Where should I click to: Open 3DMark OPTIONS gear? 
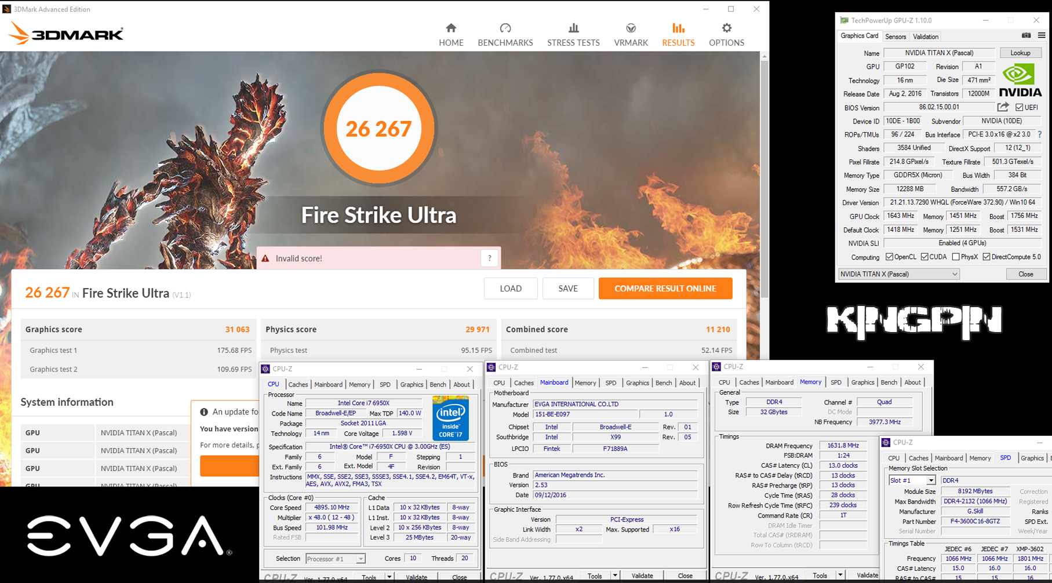click(726, 35)
